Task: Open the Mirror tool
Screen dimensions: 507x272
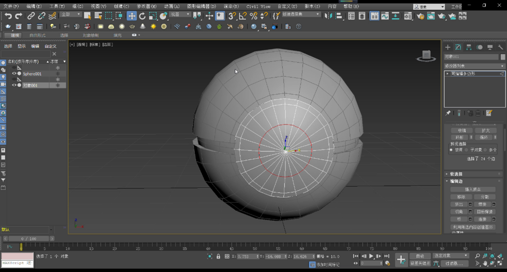Action: [328, 16]
